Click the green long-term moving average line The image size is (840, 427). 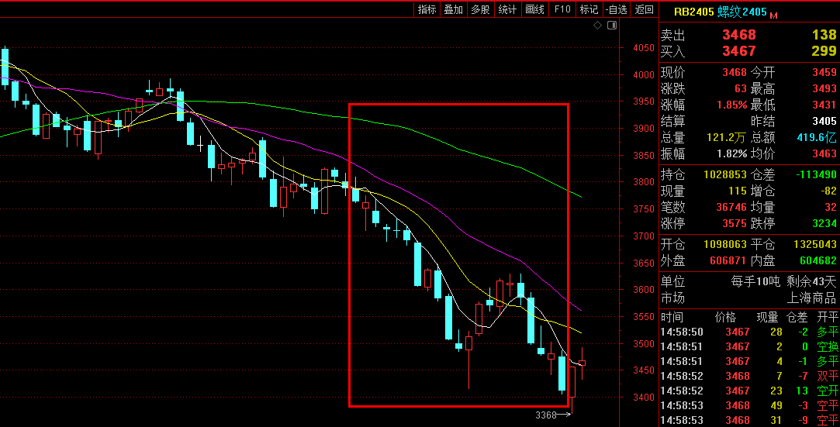coord(465,149)
